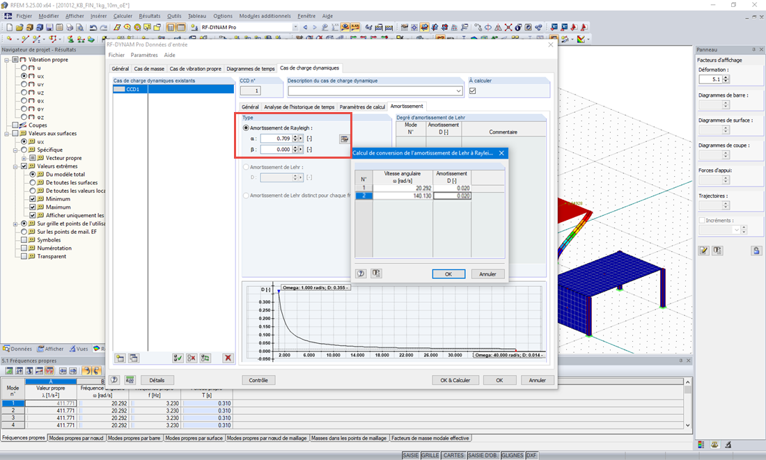Increase the Déformation factor stepper
Image resolution: width=766 pixels, height=460 pixels.
[726, 77]
